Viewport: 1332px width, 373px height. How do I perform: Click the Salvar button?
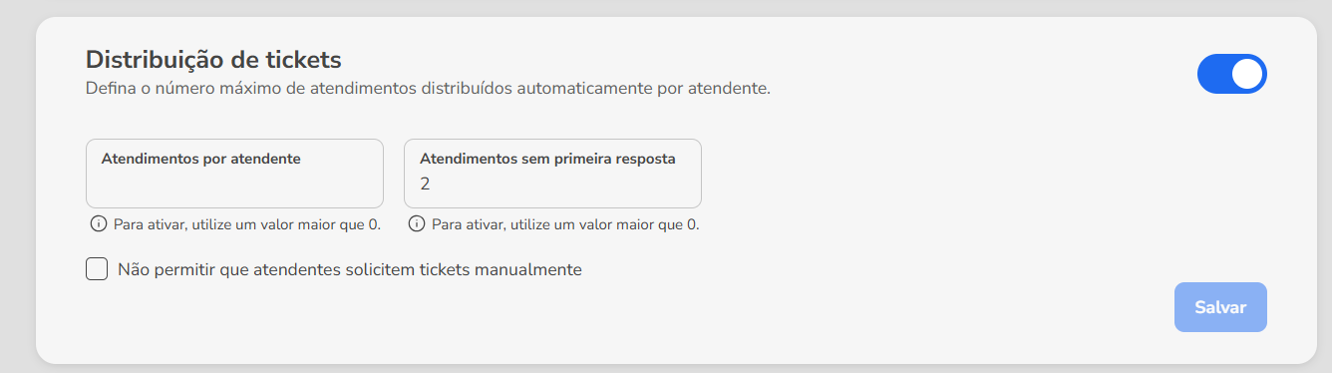pos(1220,307)
